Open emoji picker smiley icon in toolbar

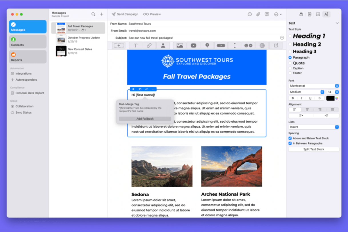(x=250, y=14)
